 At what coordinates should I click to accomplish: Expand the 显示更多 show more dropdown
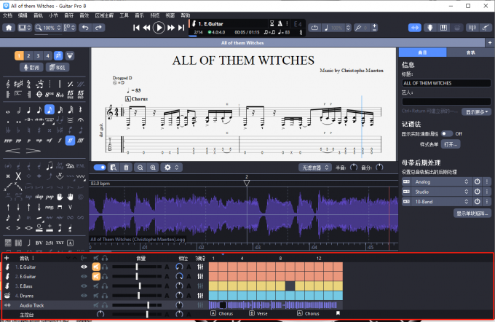(477, 112)
